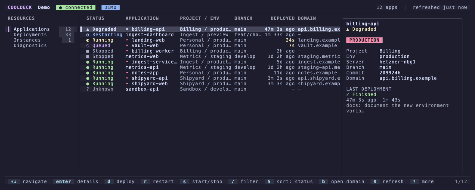Select the metrics-web application name

pos(142,57)
